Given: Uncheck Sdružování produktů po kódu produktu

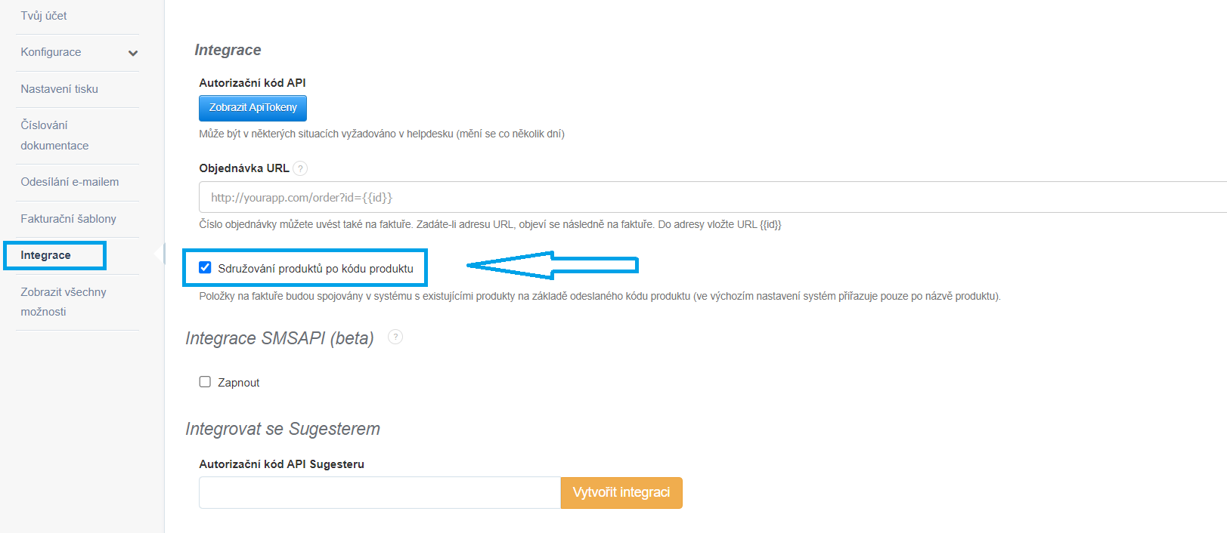Looking at the screenshot, I should [205, 267].
